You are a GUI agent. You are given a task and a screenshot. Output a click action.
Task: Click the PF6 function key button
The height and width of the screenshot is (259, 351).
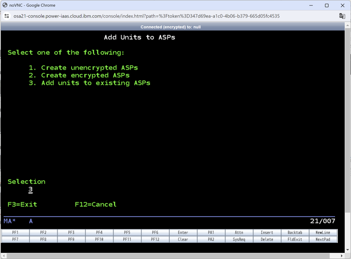[x=155, y=232]
